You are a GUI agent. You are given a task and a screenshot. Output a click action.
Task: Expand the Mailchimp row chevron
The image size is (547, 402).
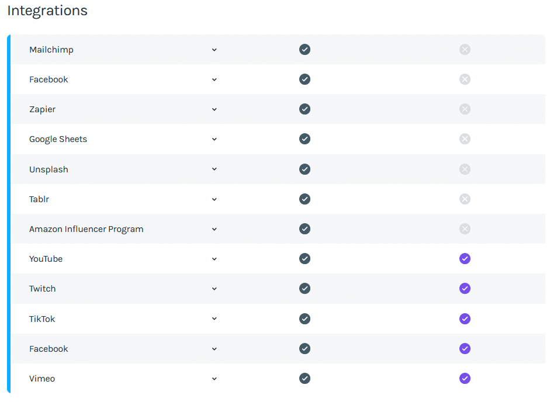tap(214, 50)
